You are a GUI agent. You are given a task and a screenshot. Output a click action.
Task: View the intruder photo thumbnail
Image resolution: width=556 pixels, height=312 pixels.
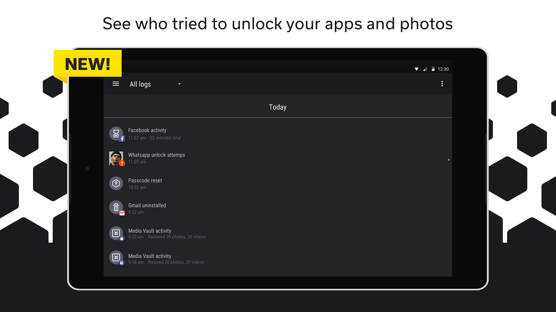(116, 158)
